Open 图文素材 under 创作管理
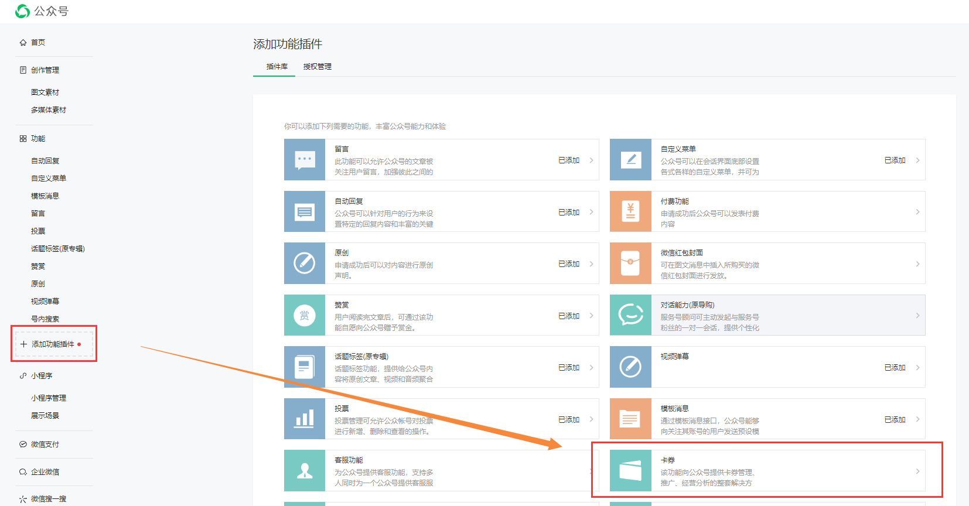 (x=45, y=93)
